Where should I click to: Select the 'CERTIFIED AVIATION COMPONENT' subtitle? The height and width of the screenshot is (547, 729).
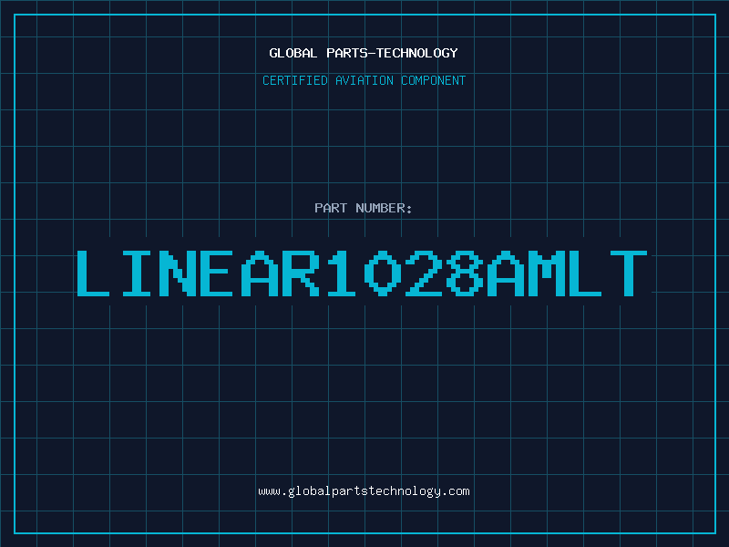click(364, 80)
